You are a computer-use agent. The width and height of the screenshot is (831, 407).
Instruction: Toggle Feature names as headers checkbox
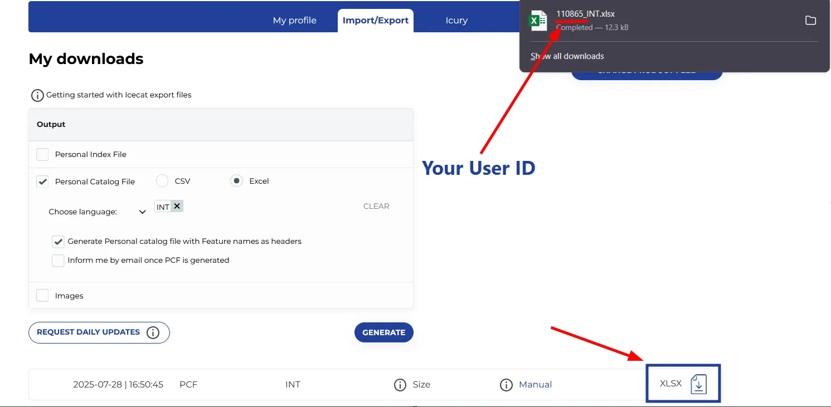(58, 242)
